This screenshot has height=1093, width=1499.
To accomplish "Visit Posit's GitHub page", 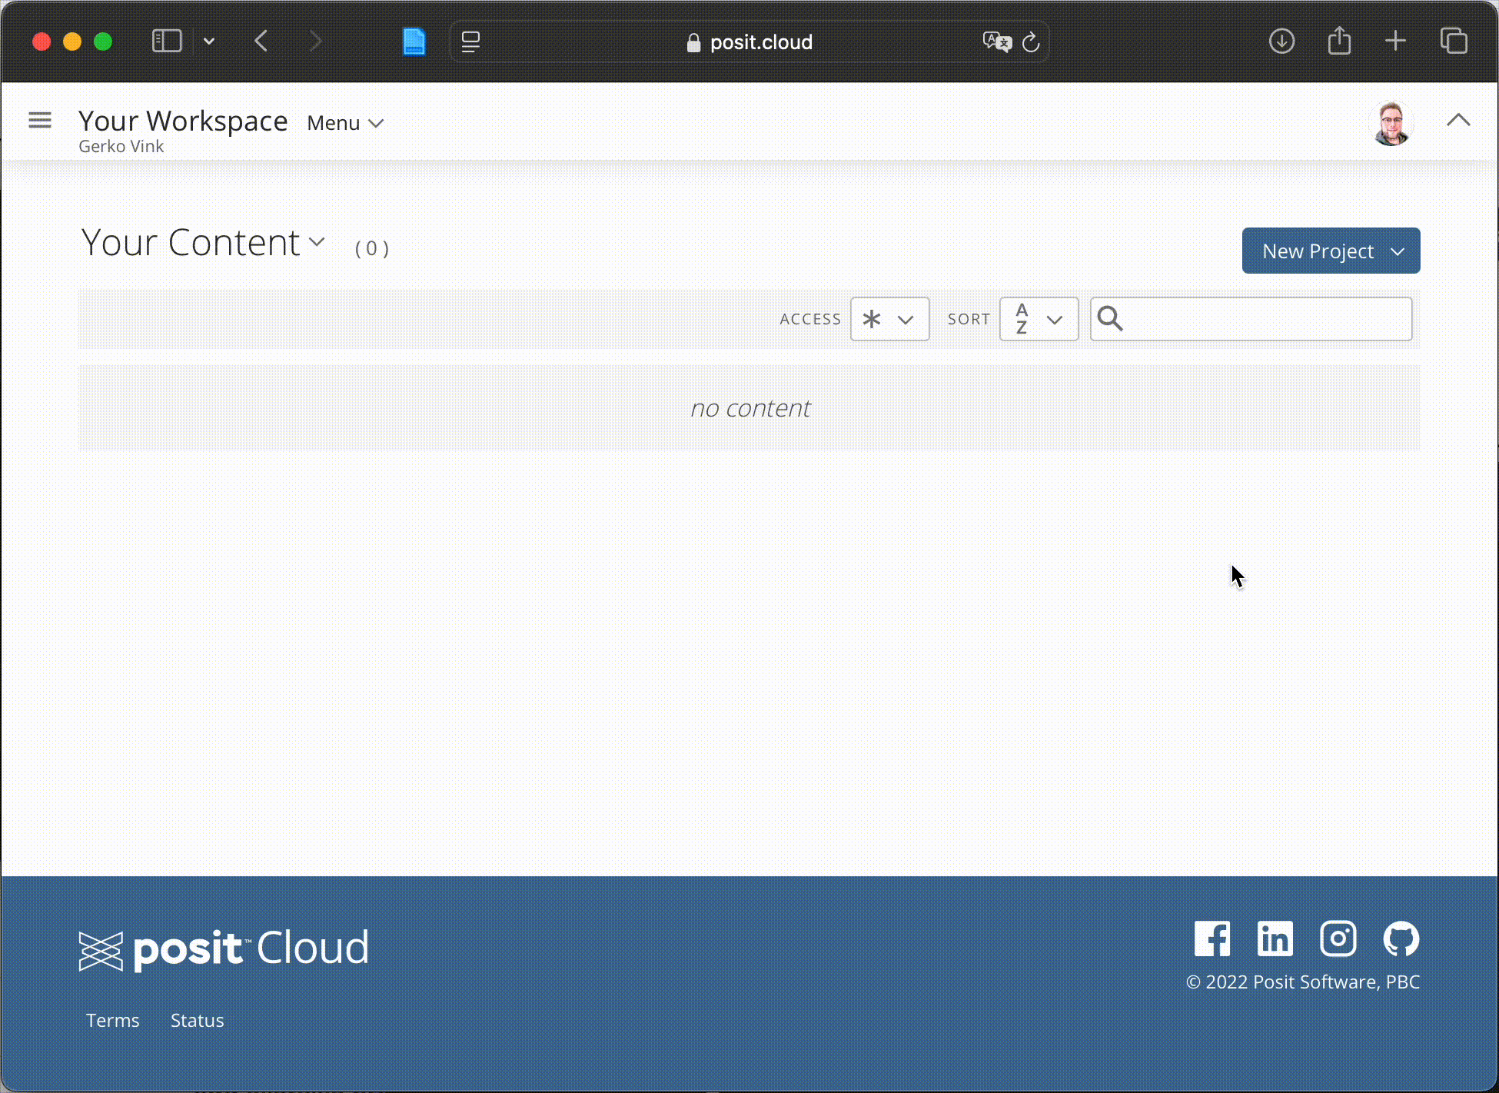I will point(1401,939).
